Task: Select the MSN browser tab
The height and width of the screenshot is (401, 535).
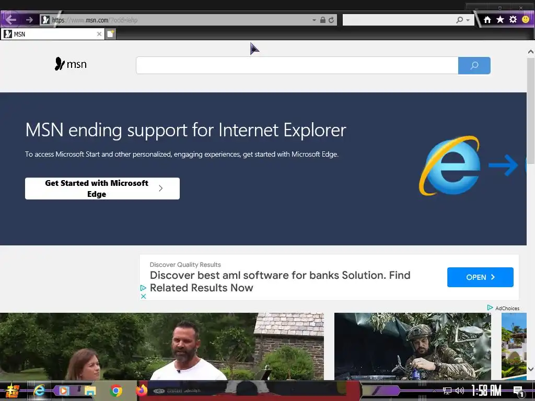Action: click(x=53, y=34)
